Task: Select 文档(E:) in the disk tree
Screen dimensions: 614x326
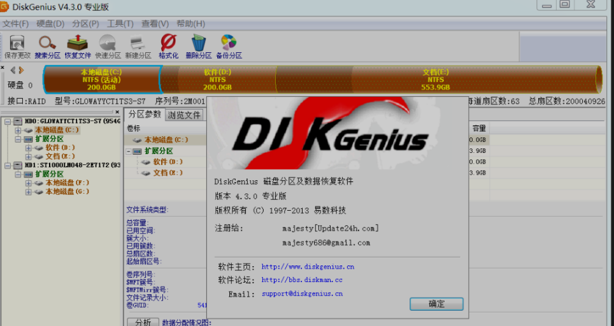Action: [61, 157]
